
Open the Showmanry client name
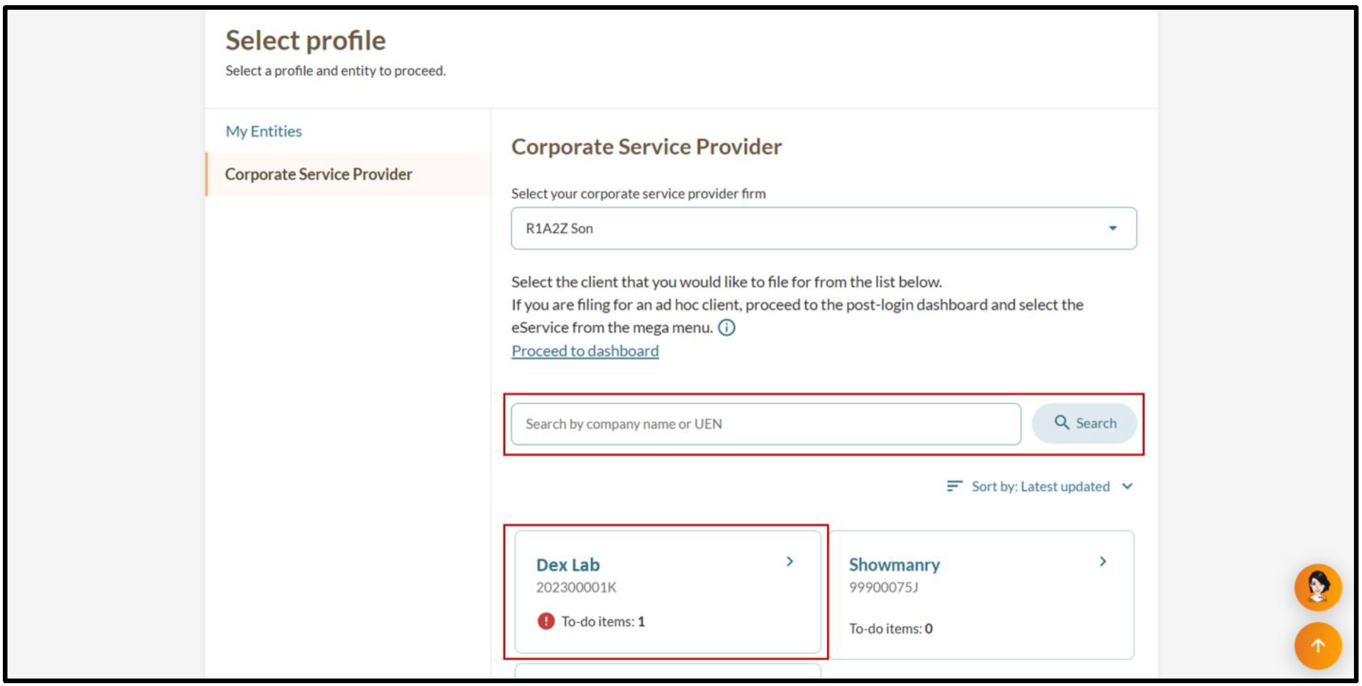coord(894,565)
